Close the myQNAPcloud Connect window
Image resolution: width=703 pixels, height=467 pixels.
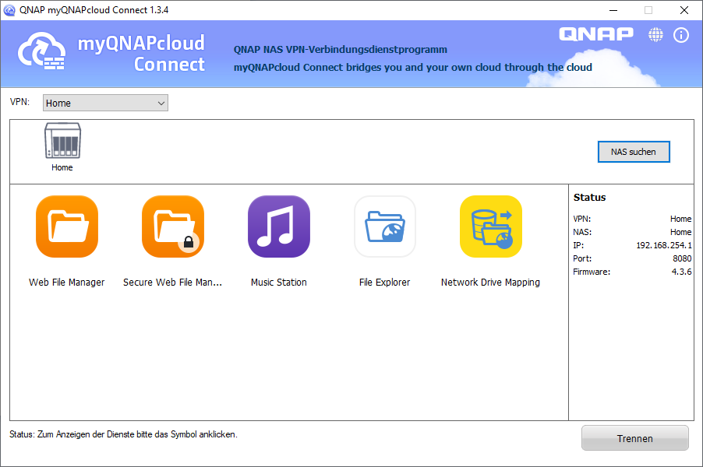(684, 10)
